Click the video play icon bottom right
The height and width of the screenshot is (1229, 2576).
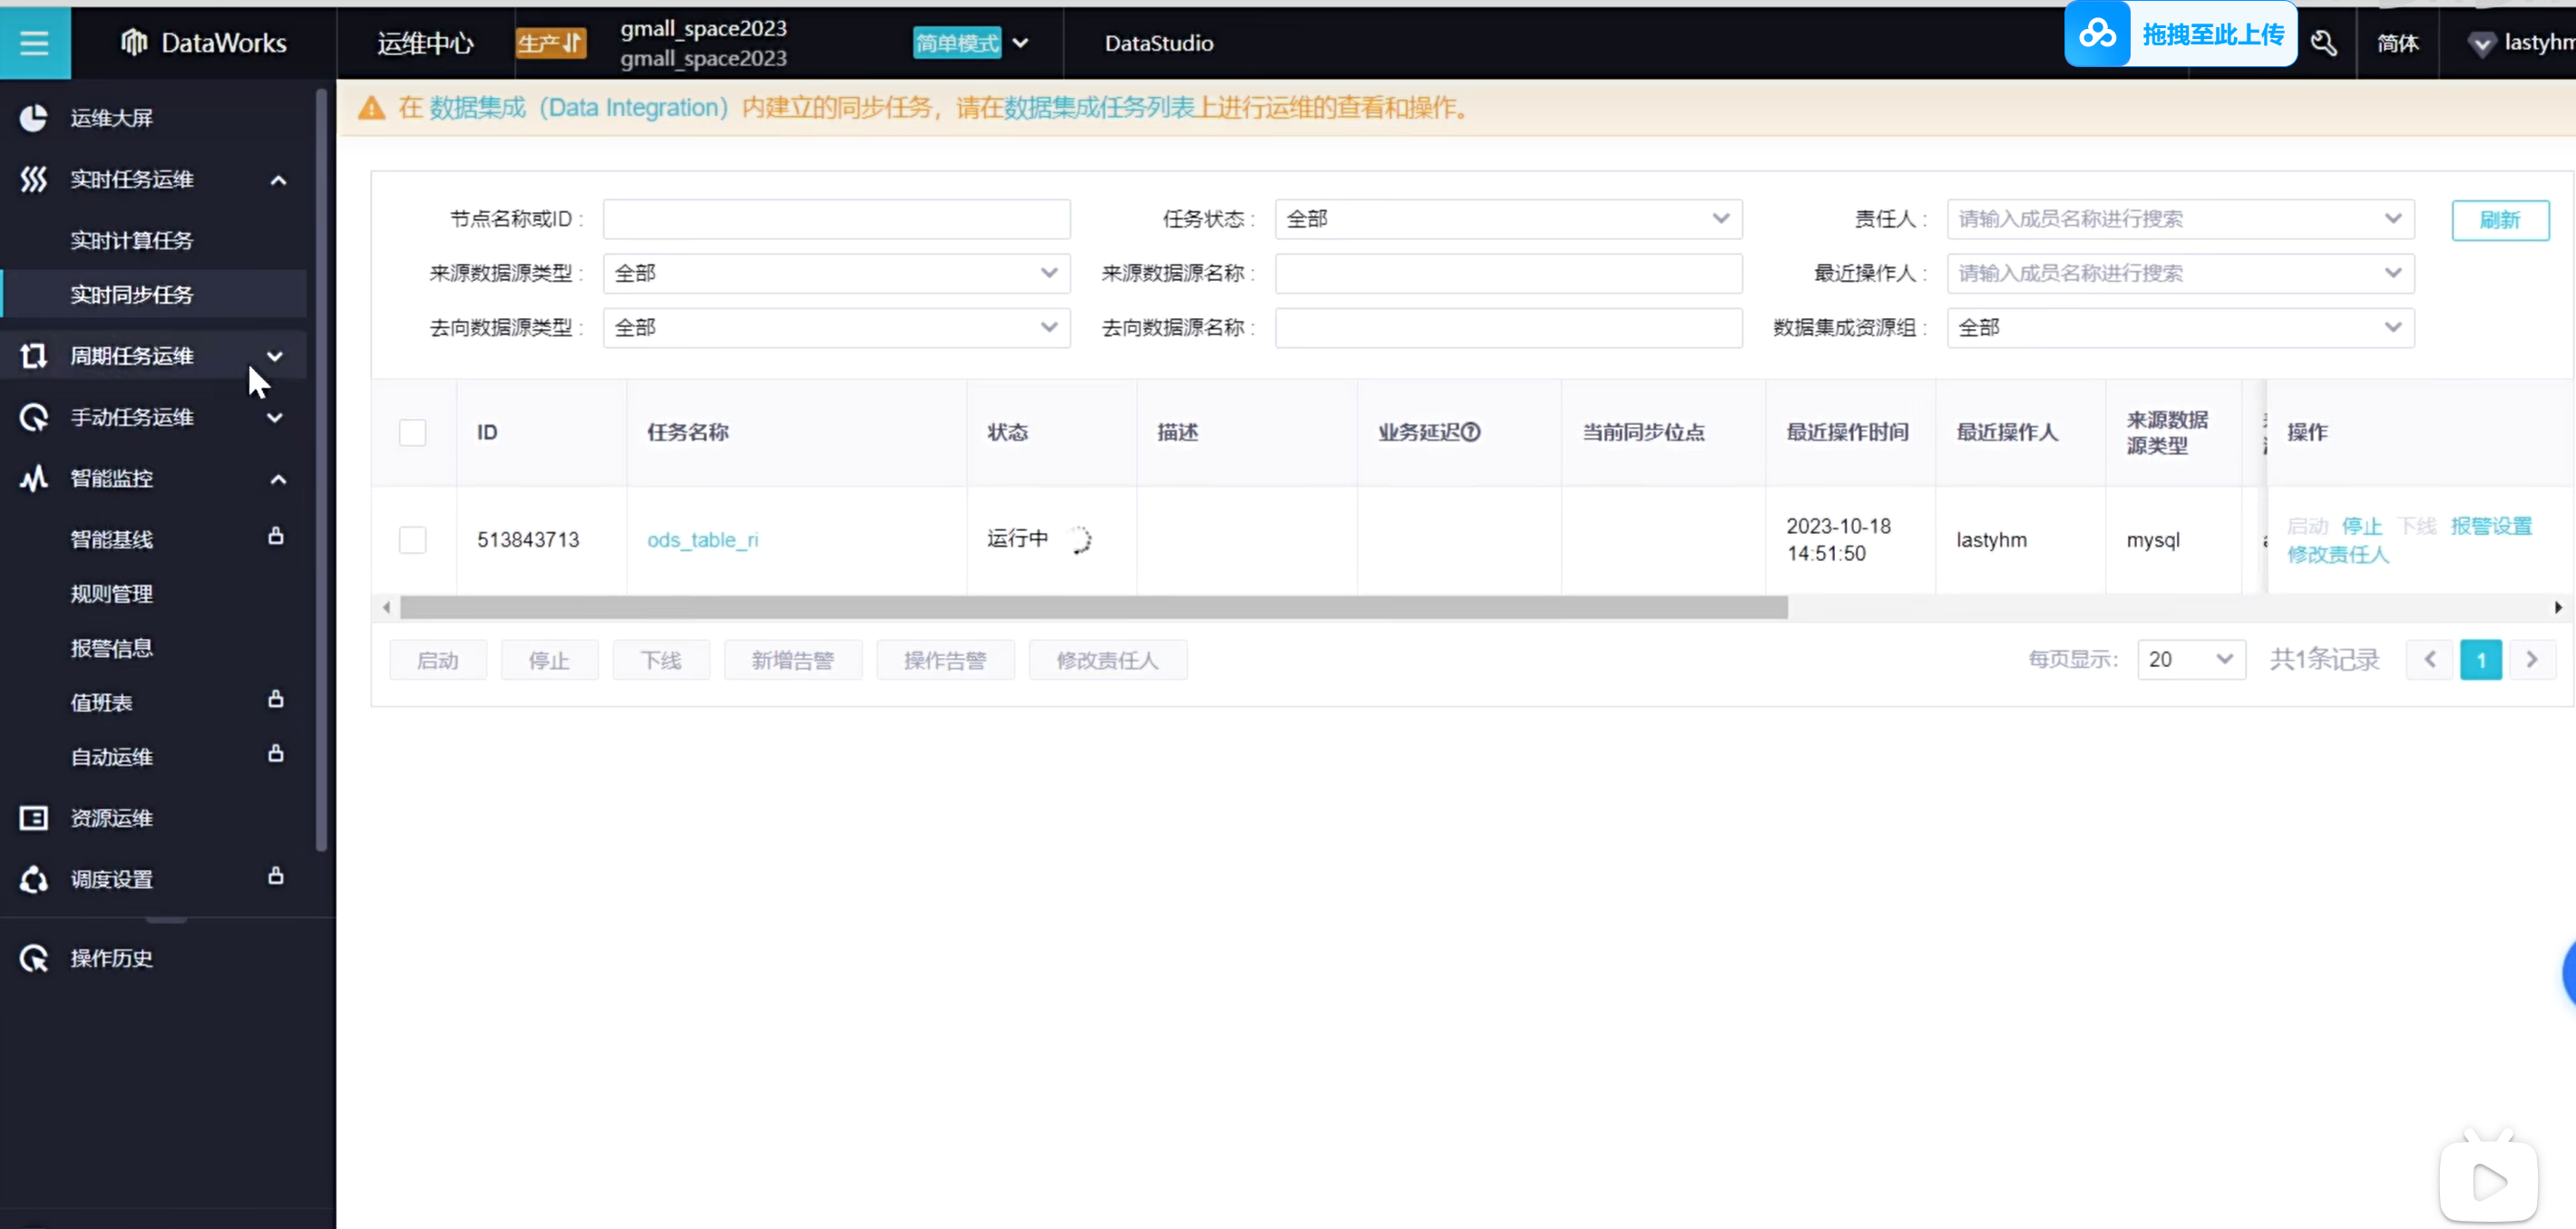pos(2488,1183)
